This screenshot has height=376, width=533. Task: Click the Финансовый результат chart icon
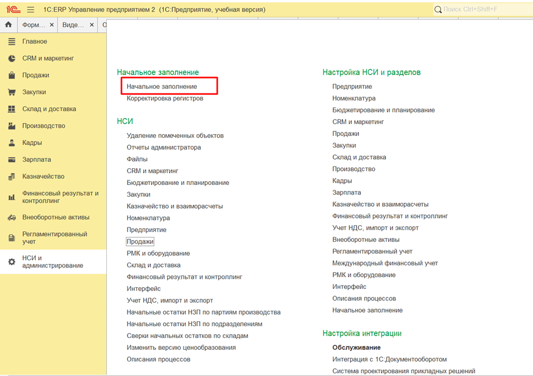click(12, 197)
